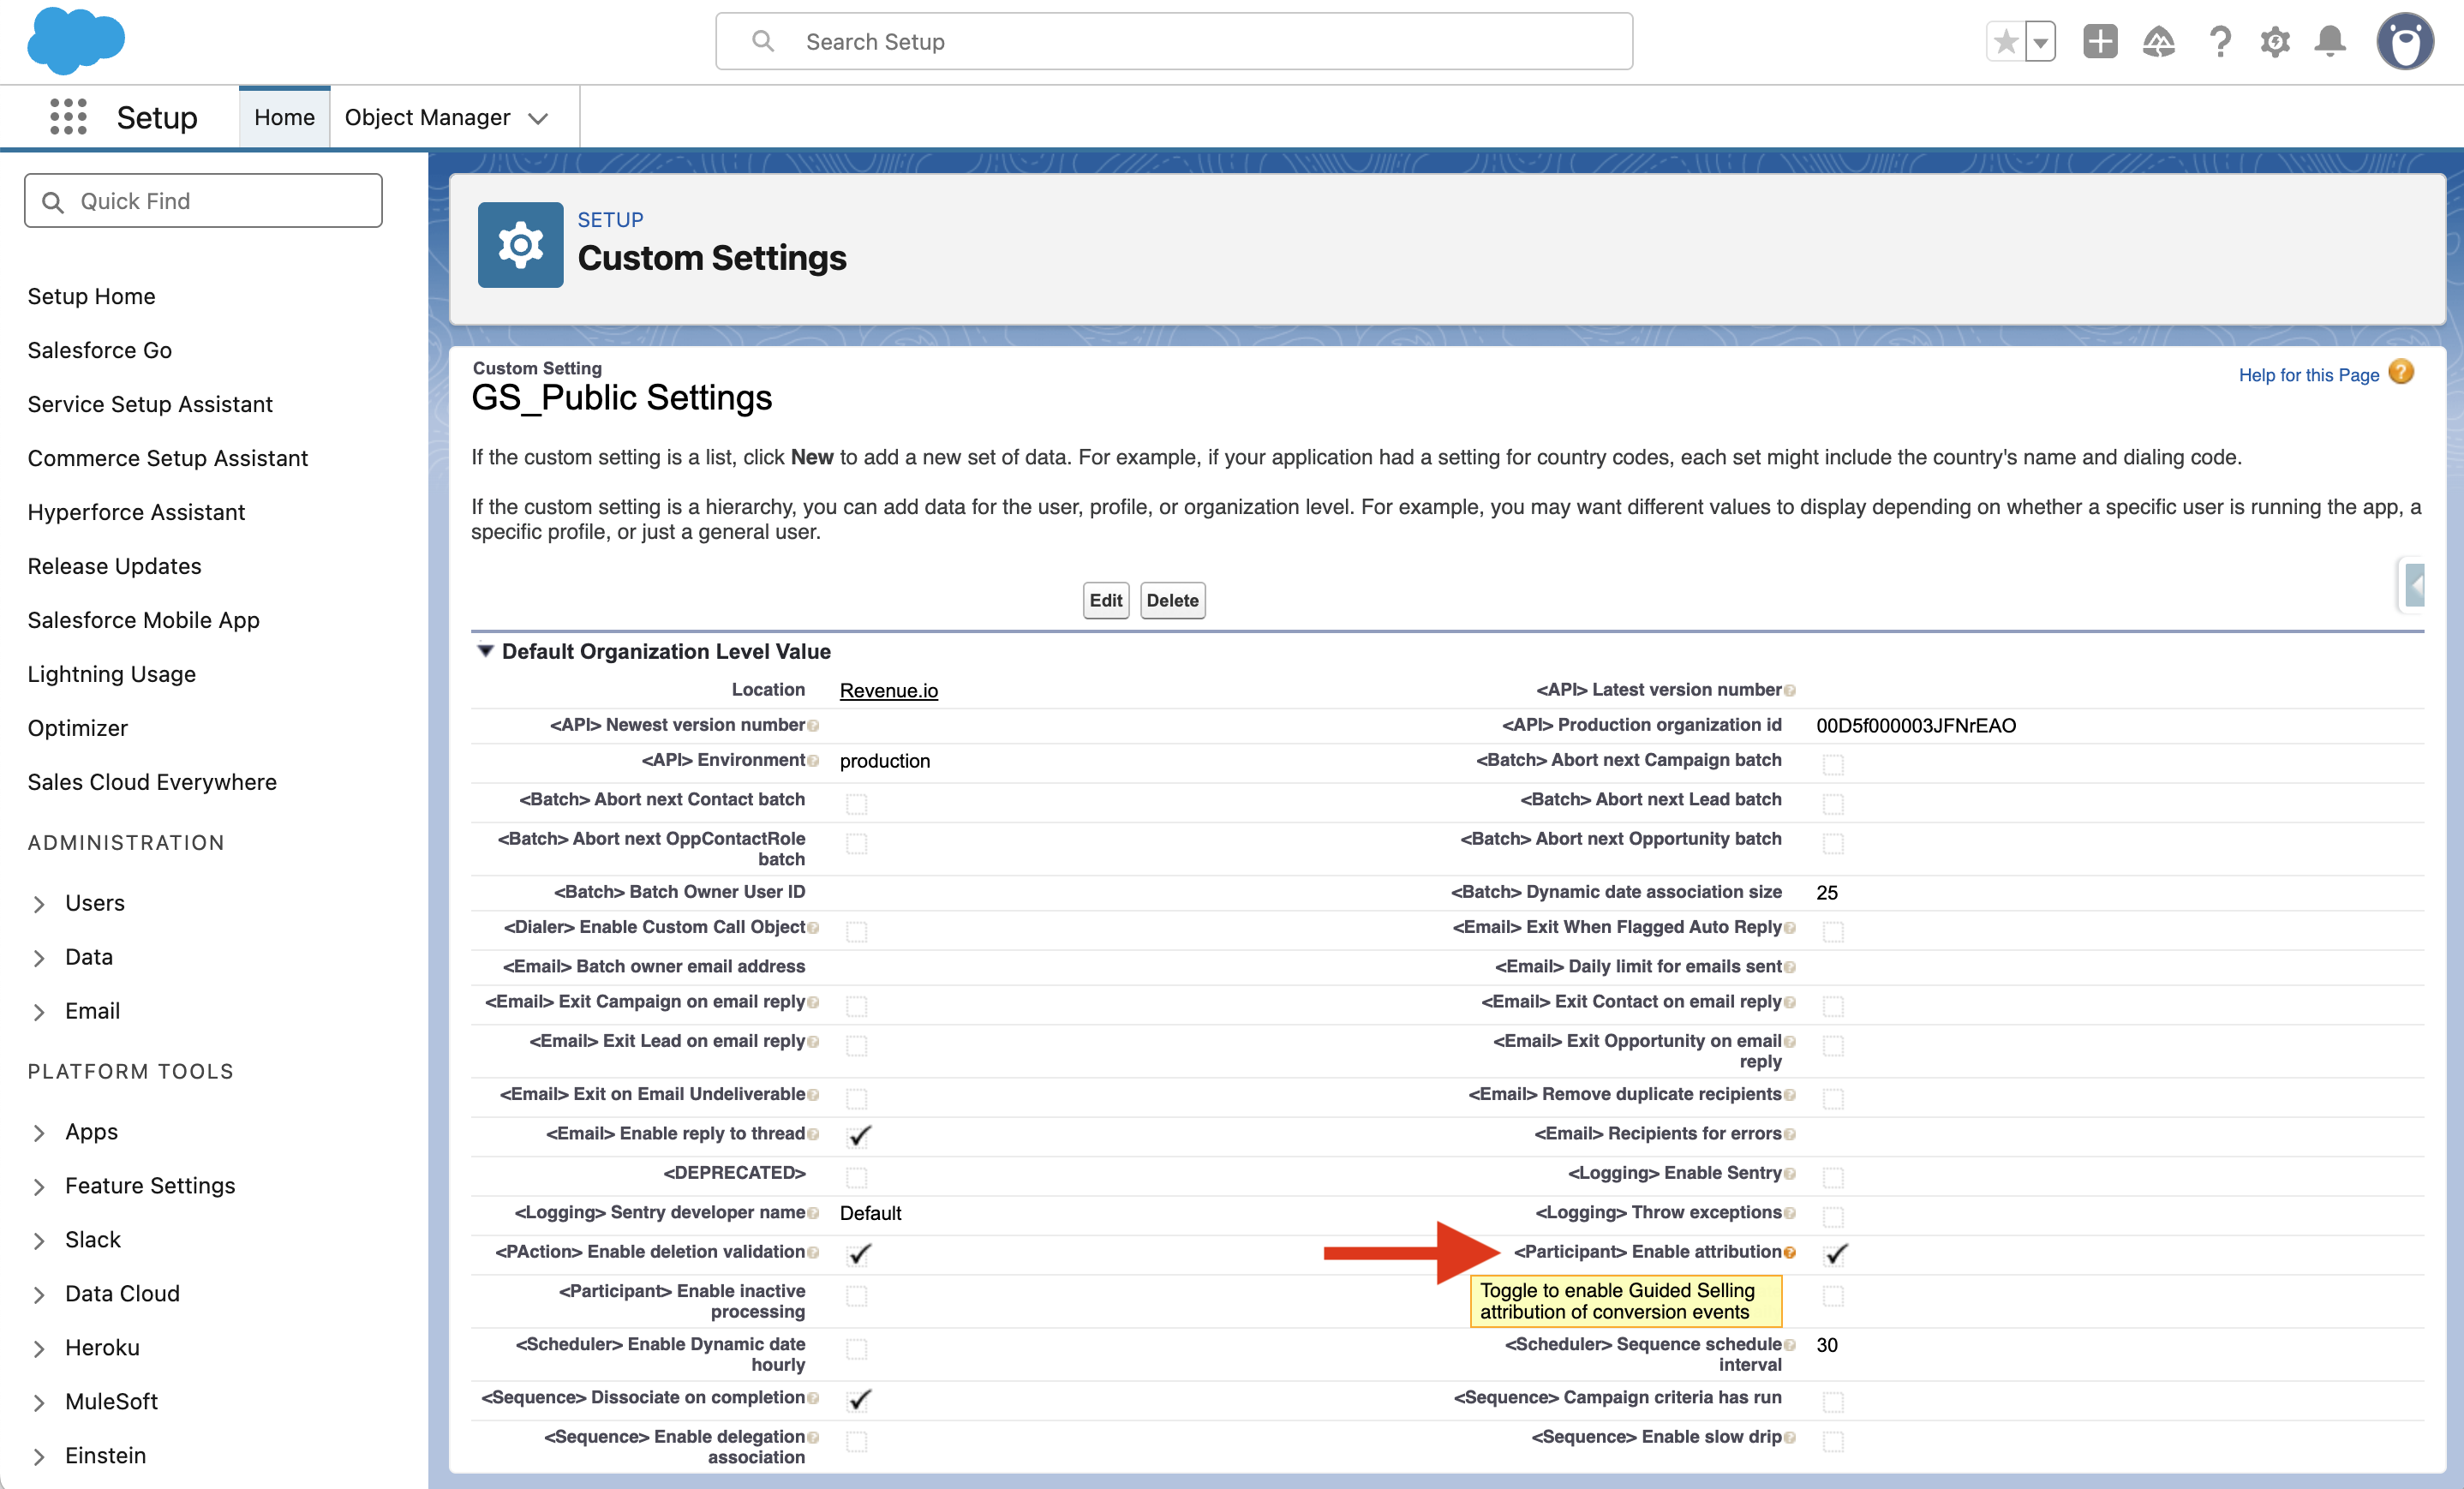The width and height of the screenshot is (2464, 1489).
Task: Click the Edit button
Action: (x=1105, y=600)
